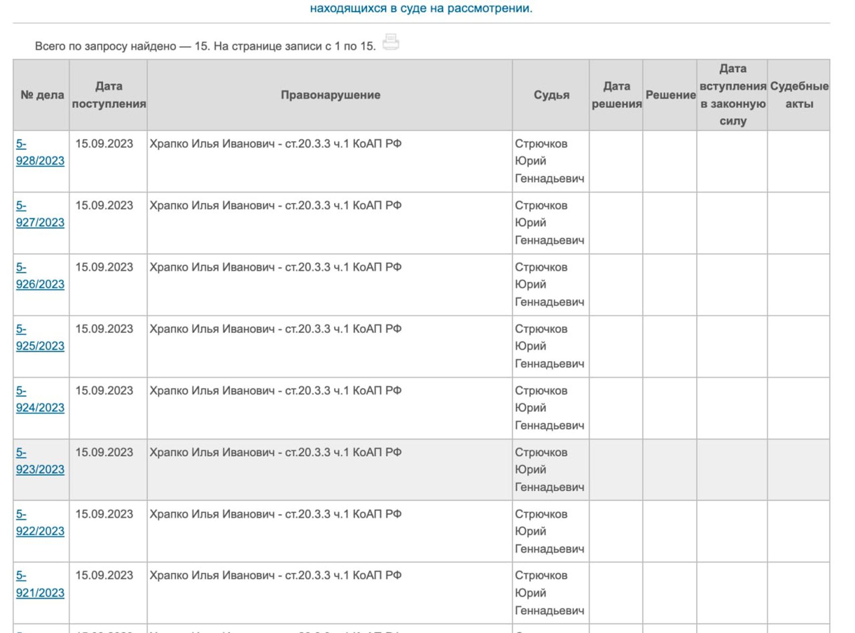Viewport: 855px width, 633px height.
Task: Open case link 5-927/2023
Action: coord(40,223)
